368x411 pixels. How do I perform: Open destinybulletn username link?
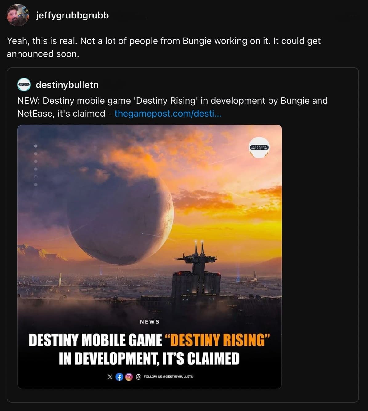[x=67, y=85]
